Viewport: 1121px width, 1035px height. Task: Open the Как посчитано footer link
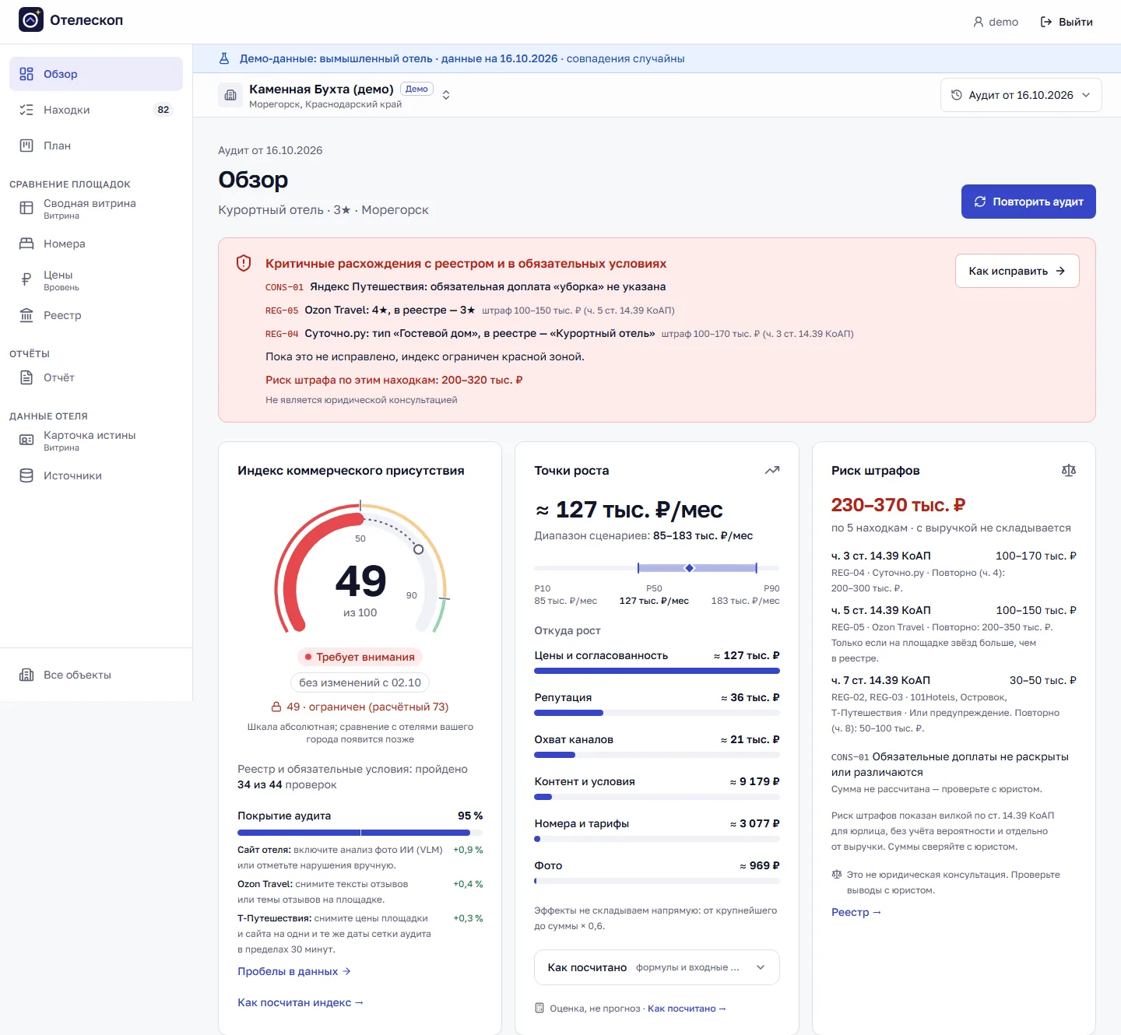click(x=687, y=1009)
